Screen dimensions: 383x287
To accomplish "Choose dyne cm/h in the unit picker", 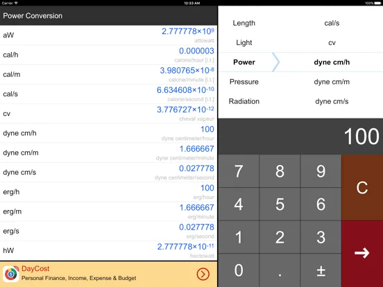I will click(332, 62).
